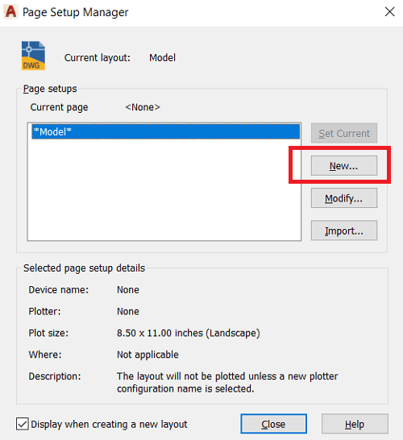This screenshot has height=440, width=403.
Task: Click the New... page setup button
Action: coord(344,165)
